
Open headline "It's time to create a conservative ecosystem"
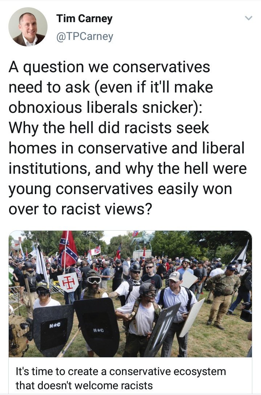click(x=121, y=371)
